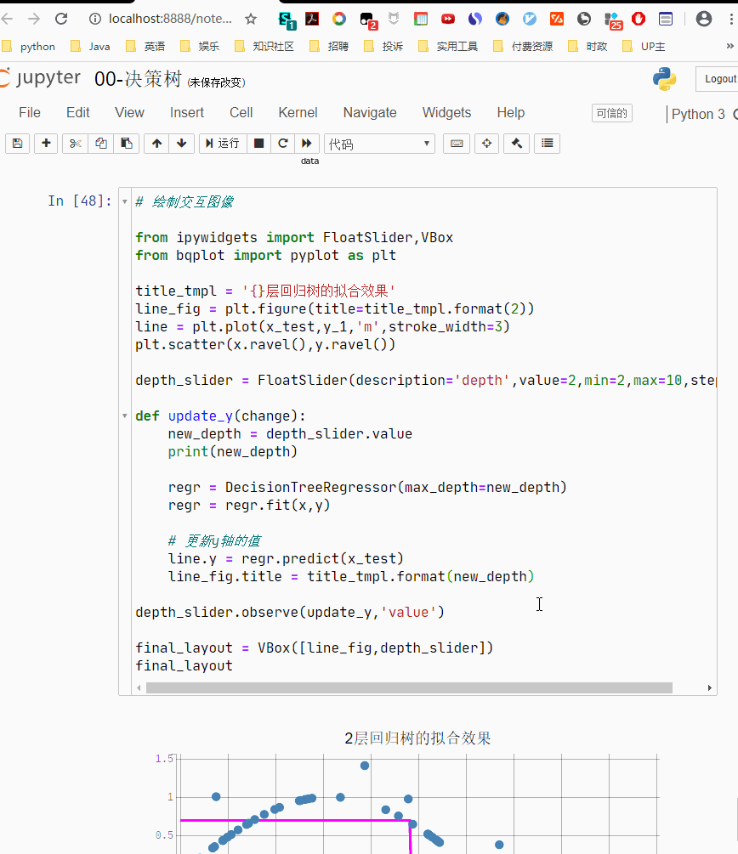Screen dimensions: 738x854
Task: Move selected cell up arrow
Action: (157, 144)
